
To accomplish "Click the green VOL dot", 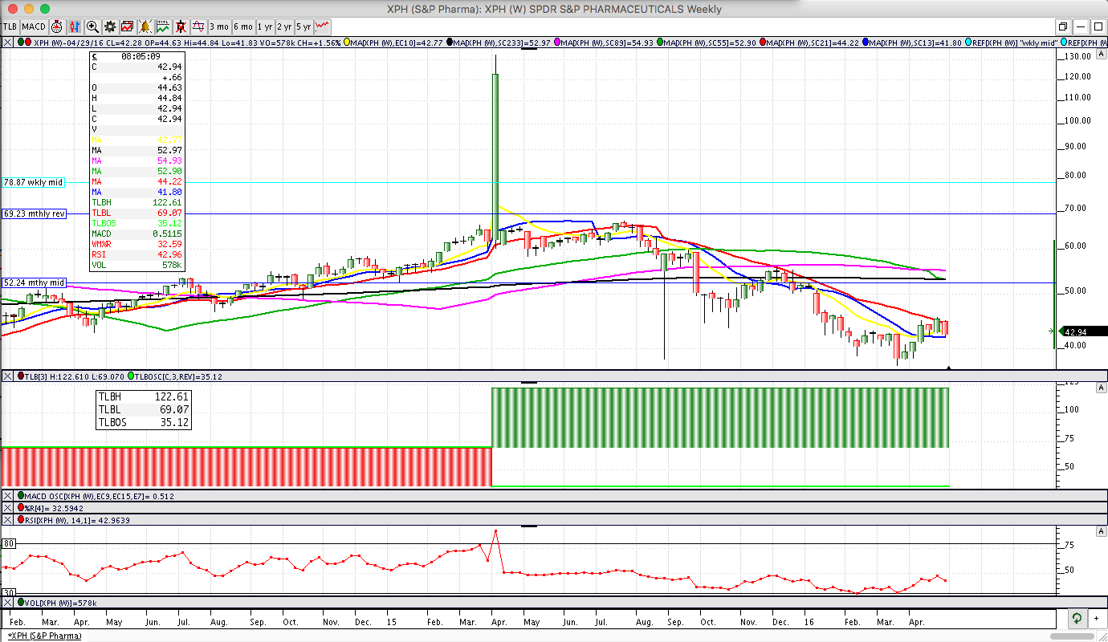I will pos(21,603).
